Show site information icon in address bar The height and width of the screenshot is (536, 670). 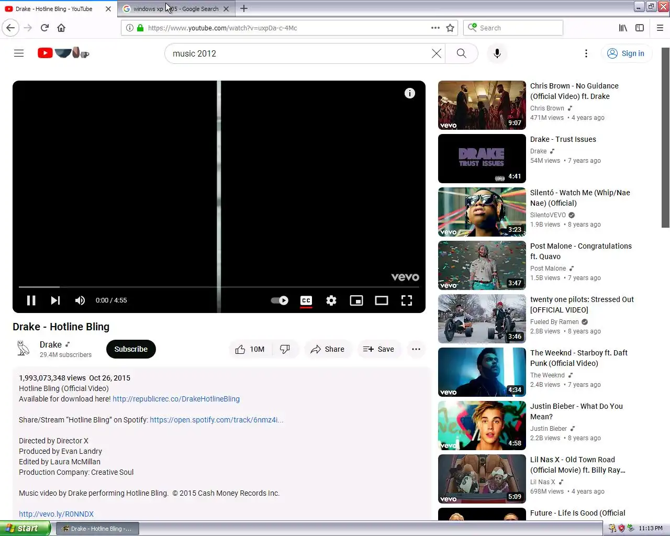click(x=129, y=28)
